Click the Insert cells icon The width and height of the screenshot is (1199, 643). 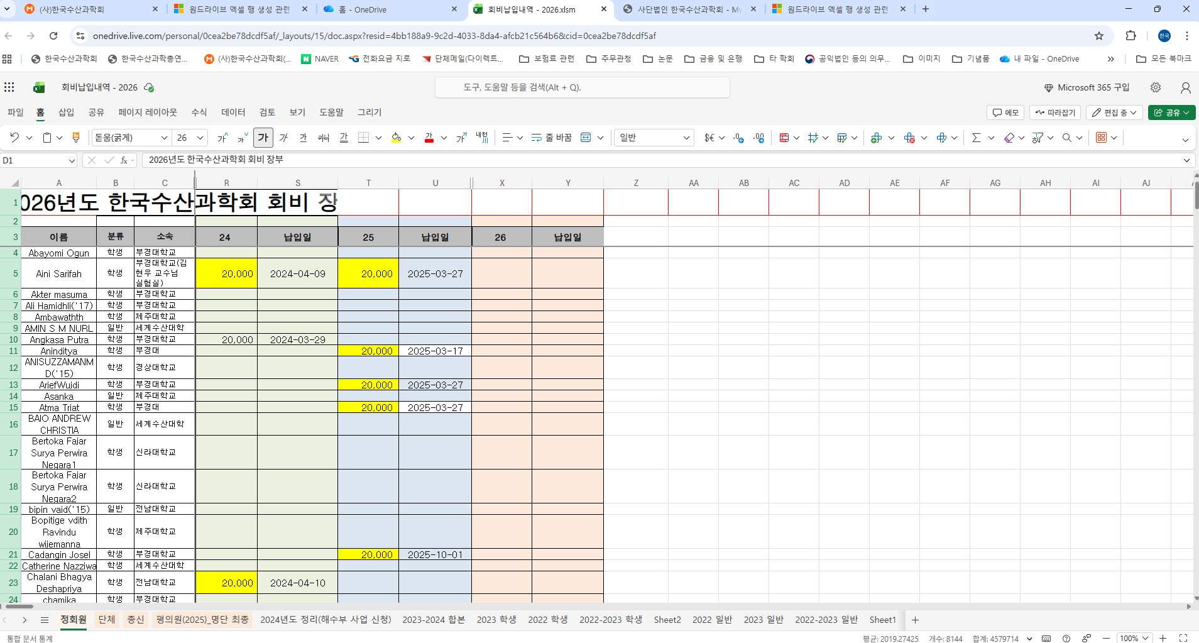pyautogui.click(x=877, y=138)
